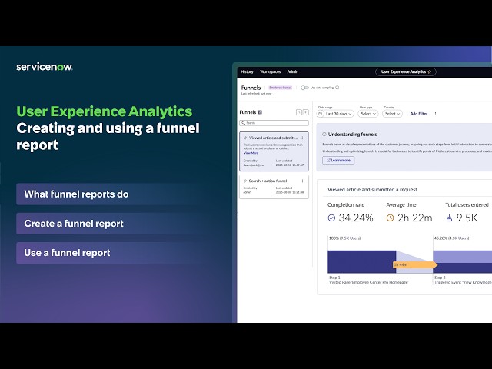Viewport: 492px width, 369px height.
Task: Click the Step 1 dark blue funnel bar
Action: 362,261
